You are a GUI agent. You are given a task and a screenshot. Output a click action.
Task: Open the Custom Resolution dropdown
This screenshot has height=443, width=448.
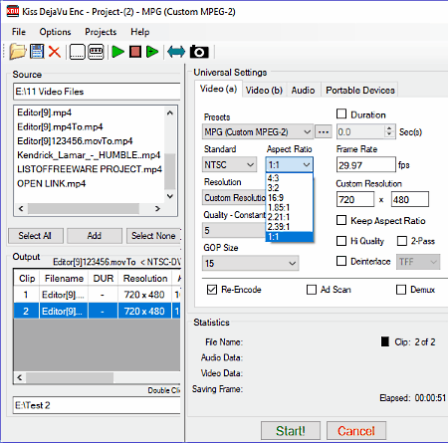[x=234, y=197]
